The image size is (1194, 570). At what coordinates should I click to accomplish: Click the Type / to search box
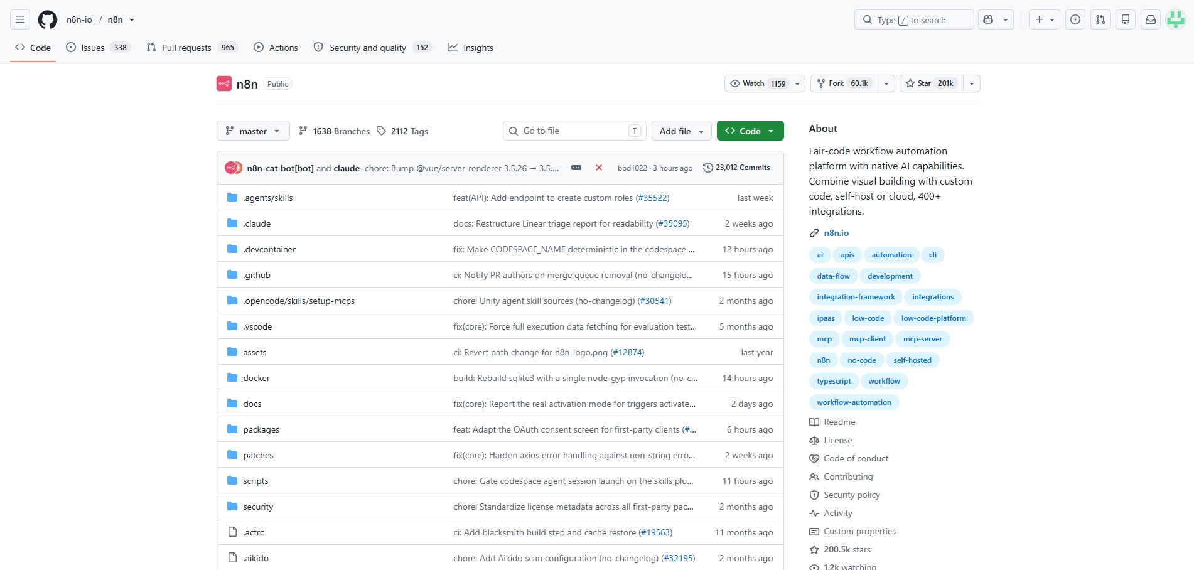pos(914,20)
